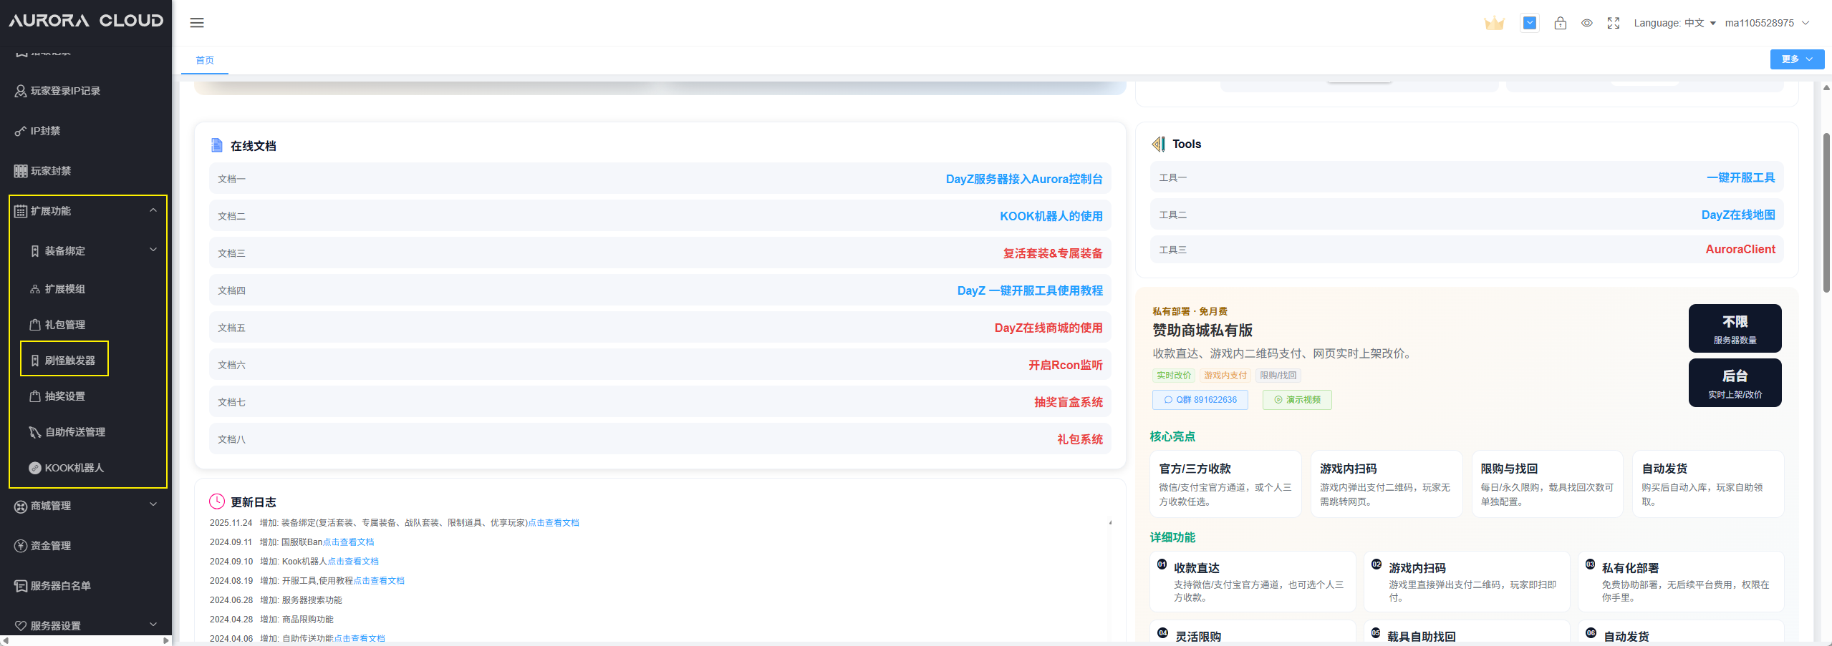Viewport: 1832px width, 646px height.
Task: Click the hamburger menu collapse icon
Action: [x=197, y=23]
